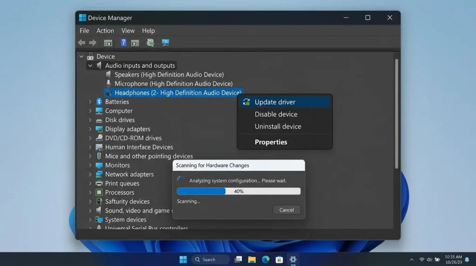This screenshot has width=476, height=266.
Task: Expand the Batteries category
Action: tap(90, 102)
